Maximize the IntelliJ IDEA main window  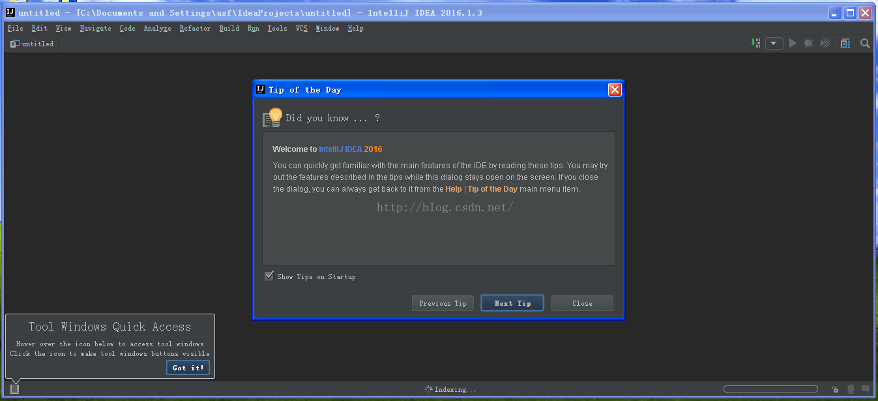point(850,12)
